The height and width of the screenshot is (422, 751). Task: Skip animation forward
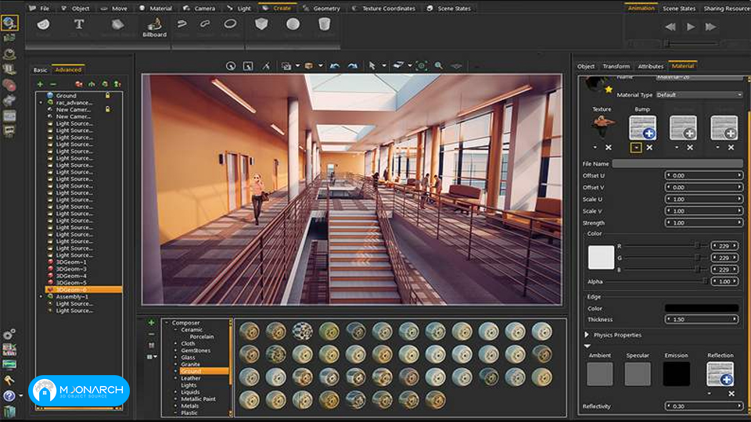pos(710,27)
